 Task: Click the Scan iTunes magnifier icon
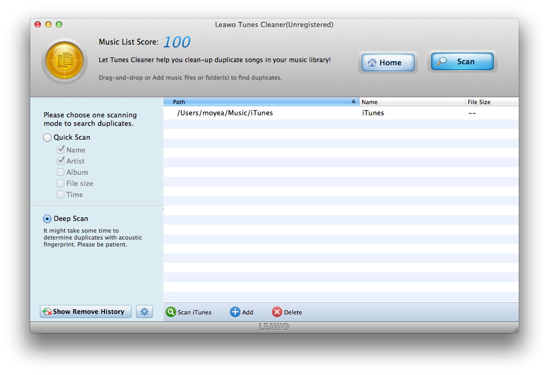(x=171, y=312)
